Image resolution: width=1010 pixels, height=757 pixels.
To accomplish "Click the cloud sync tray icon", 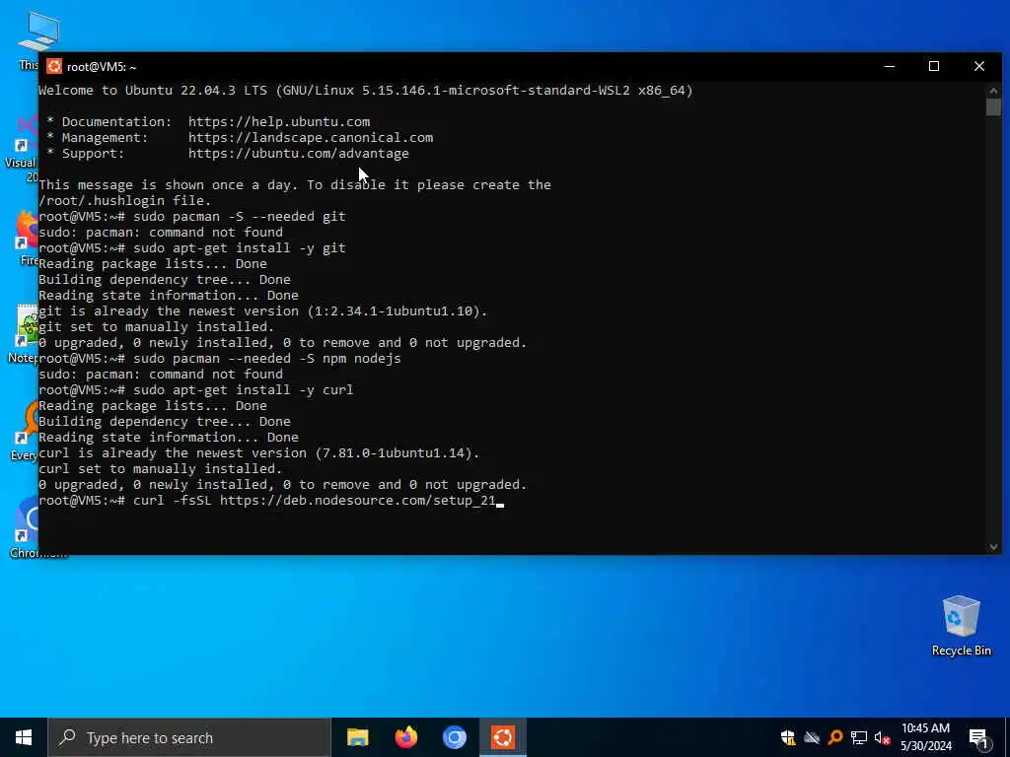I will pyautogui.click(x=812, y=737).
